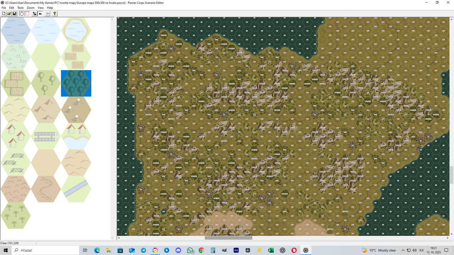Open Excel from the taskbar
The height and width of the screenshot is (255, 454).
click(271, 250)
